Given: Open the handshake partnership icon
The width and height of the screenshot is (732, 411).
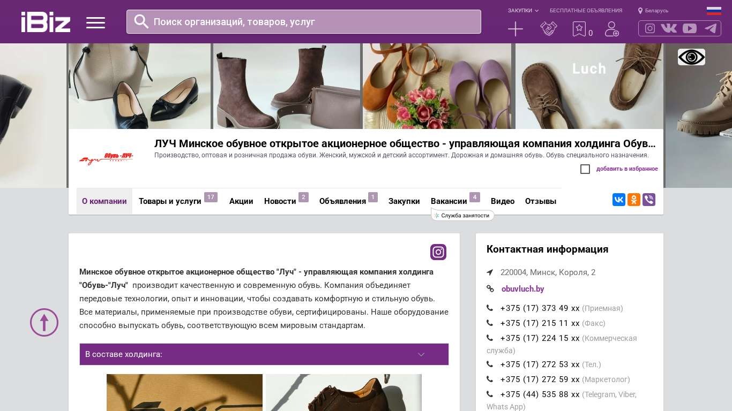Looking at the screenshot, I should (x=548, y=29).
